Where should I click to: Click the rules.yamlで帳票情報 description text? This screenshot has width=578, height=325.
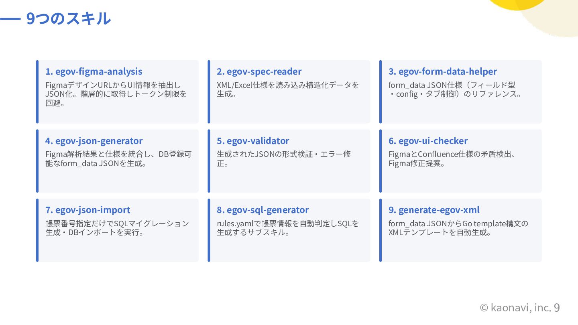point(288,228)
